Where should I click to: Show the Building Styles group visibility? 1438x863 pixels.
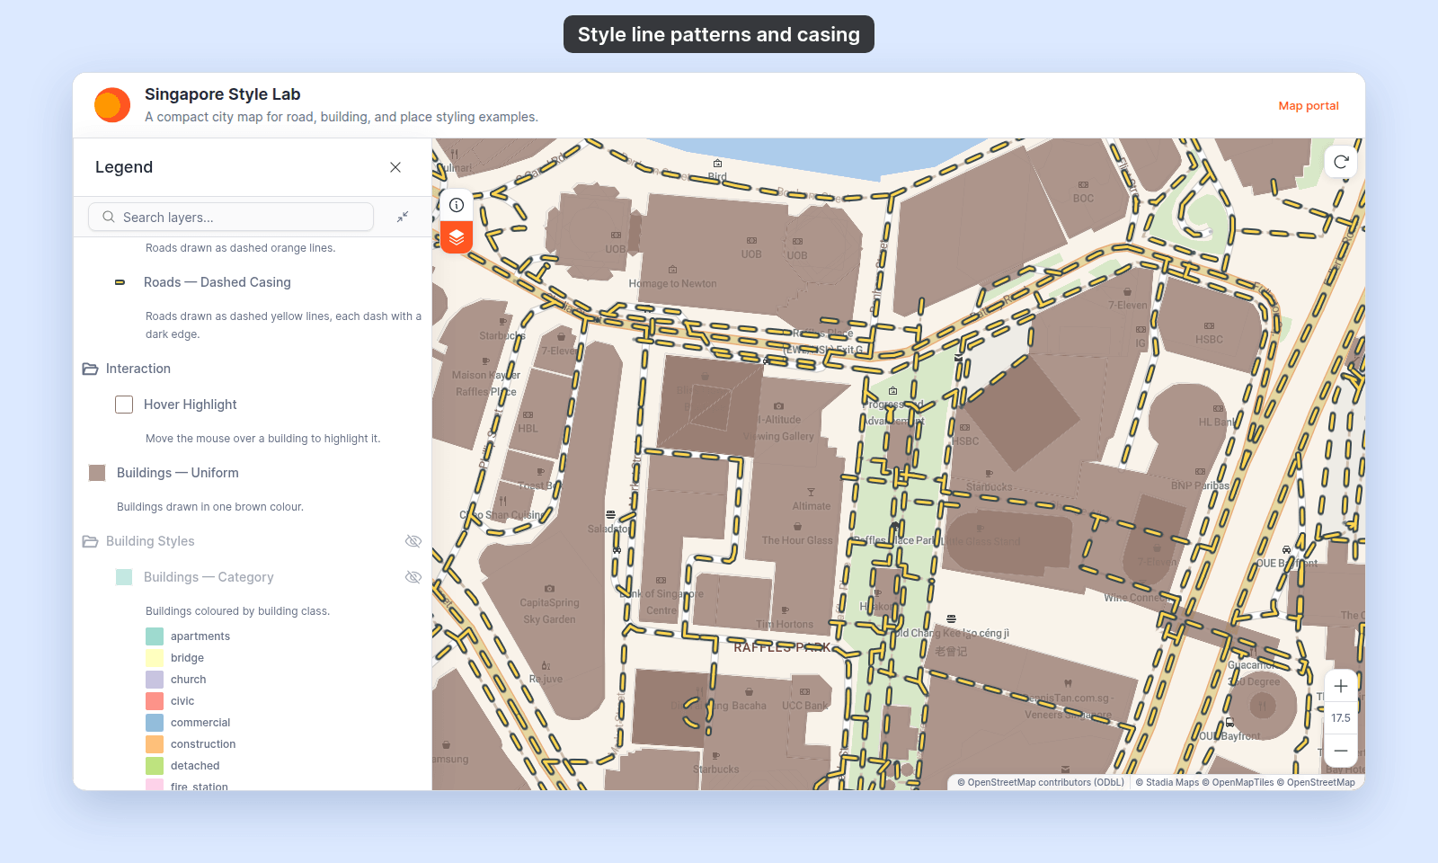[x=413, y=541]
